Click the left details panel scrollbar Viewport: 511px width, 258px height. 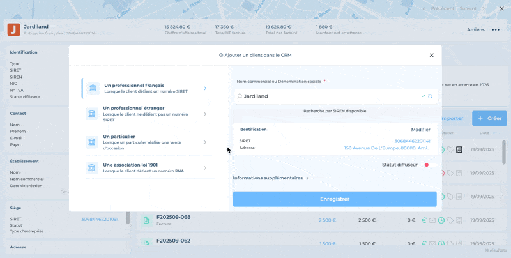click(x=128, y=217)
